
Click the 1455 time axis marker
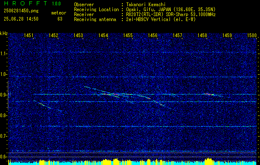tap(128, 35)
